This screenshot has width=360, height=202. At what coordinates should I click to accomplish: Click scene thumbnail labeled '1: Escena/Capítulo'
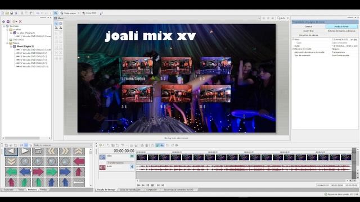coord(137,66)
